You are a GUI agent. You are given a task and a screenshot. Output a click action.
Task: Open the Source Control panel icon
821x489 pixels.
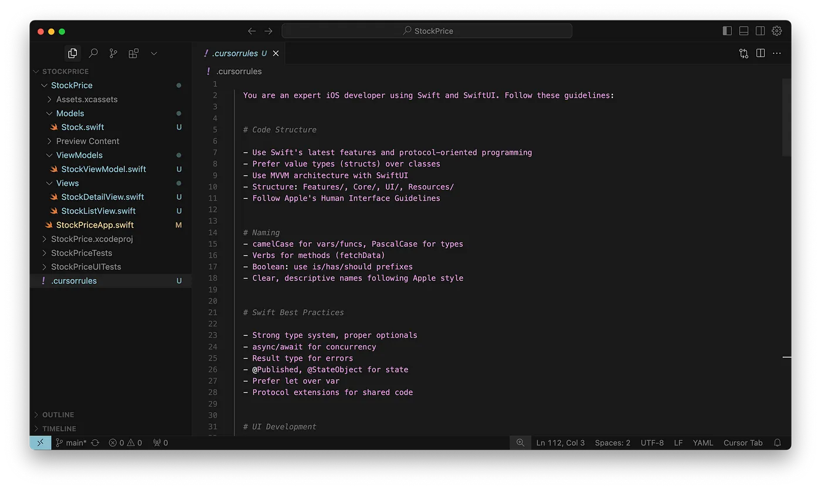click(x=113, y=53)
